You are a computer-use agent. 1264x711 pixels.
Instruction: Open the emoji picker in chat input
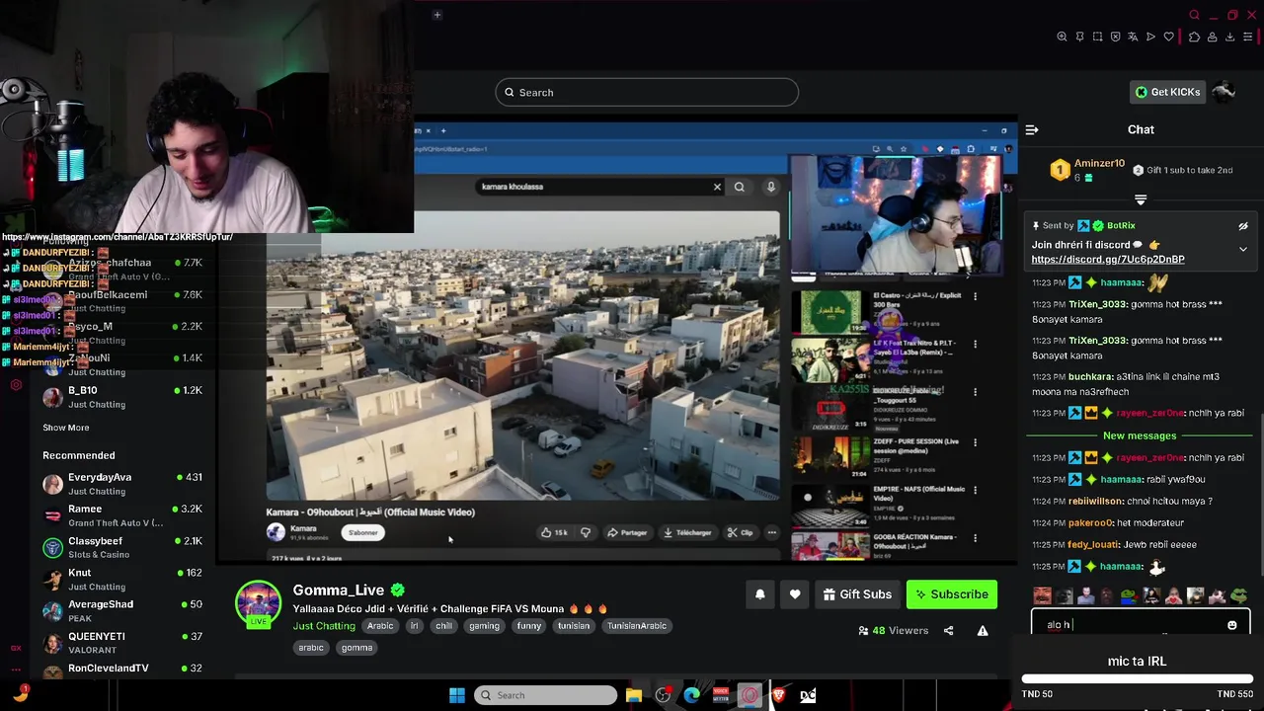1231,625
